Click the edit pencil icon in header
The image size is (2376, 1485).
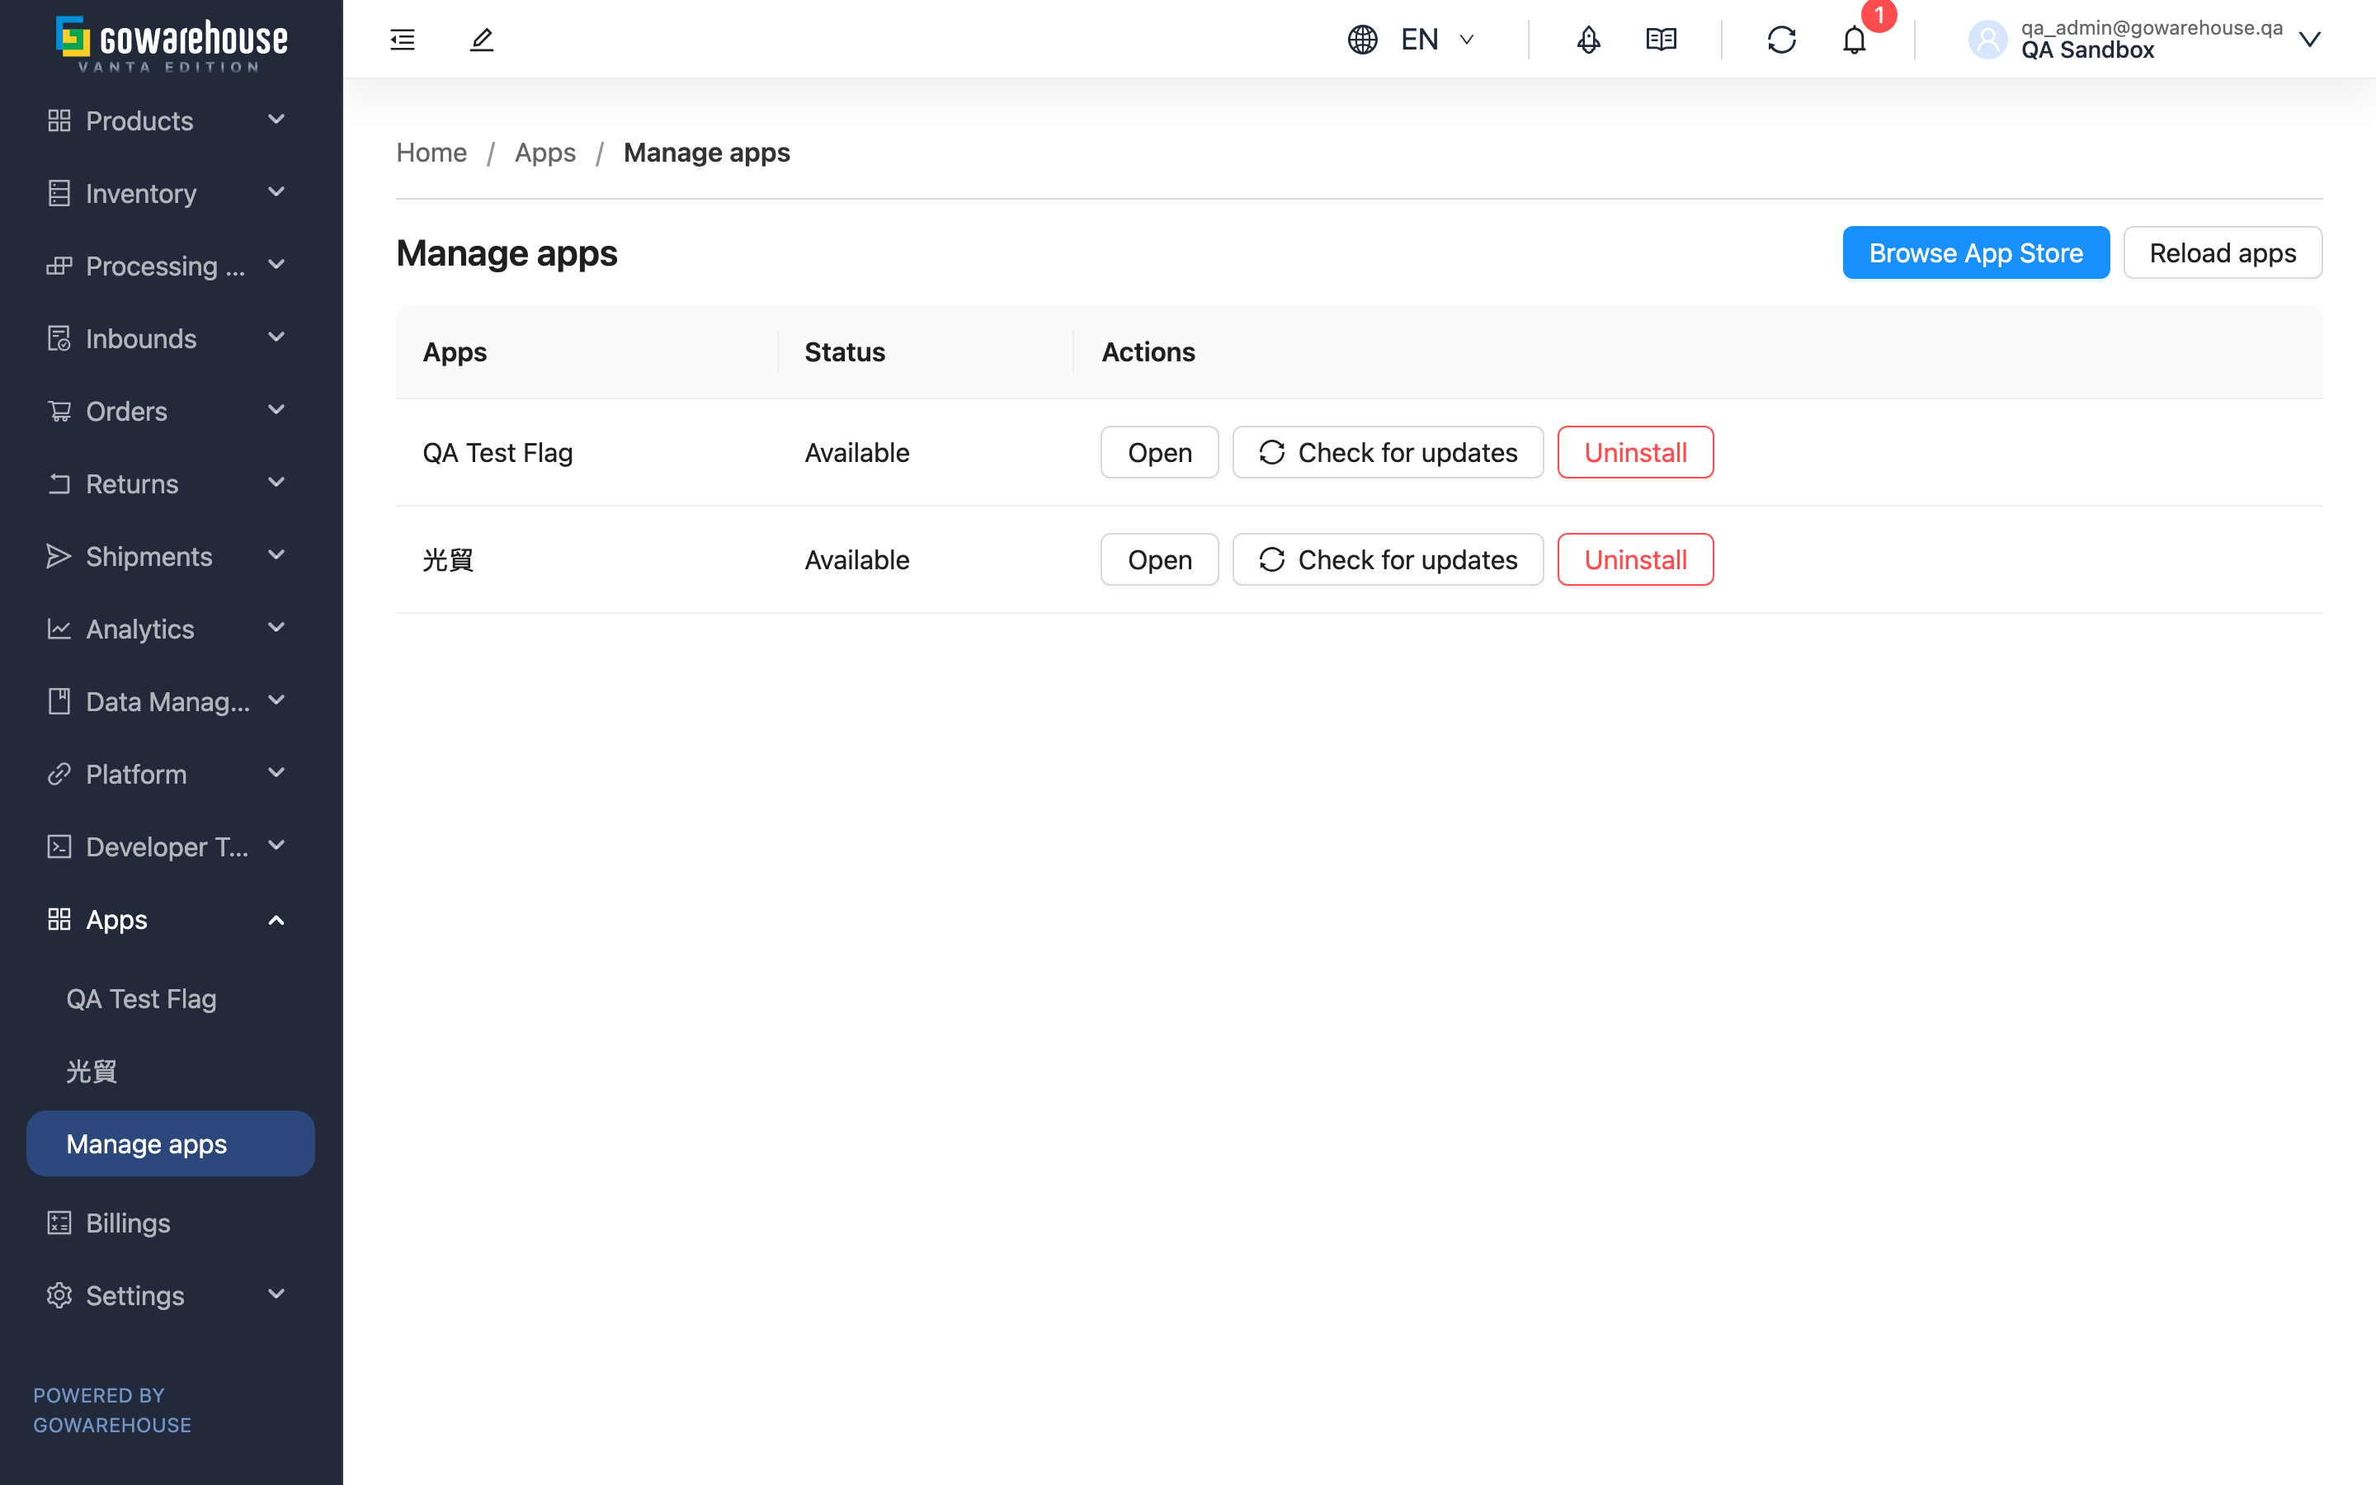[x=481, y=40]
